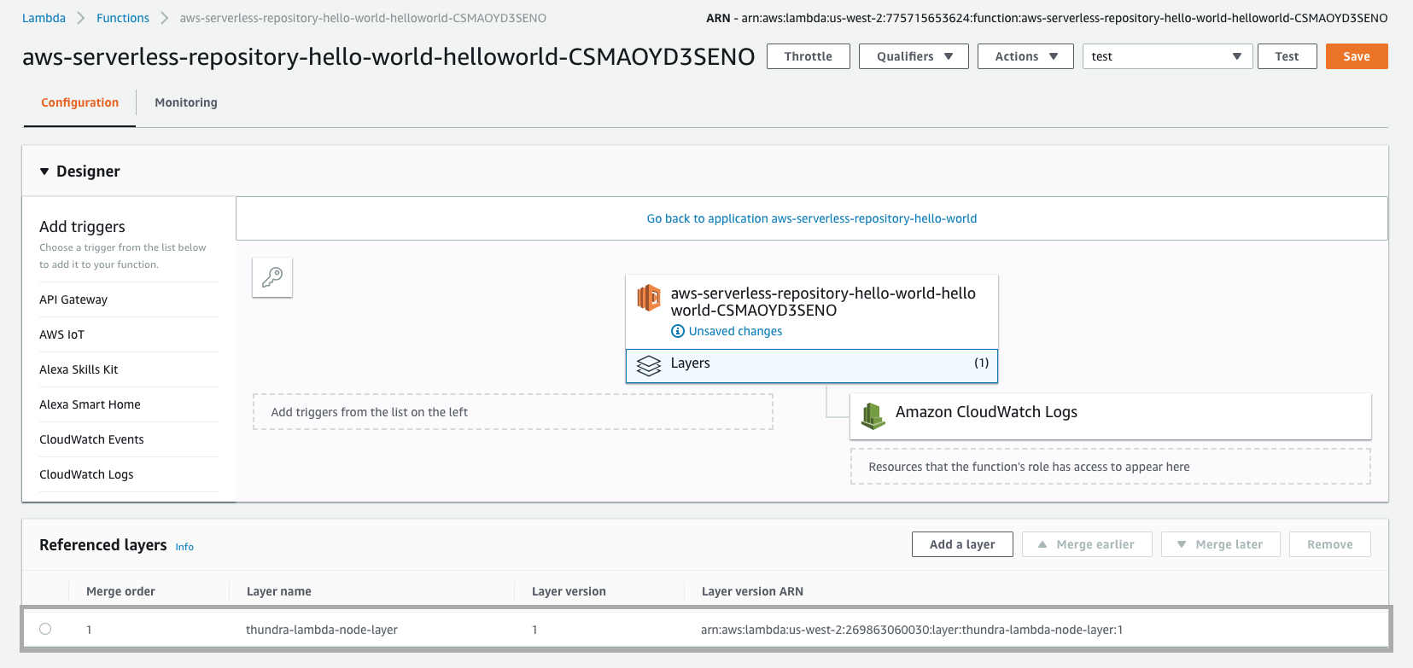
Task: Open the Qualifiers dropdown
Action: coord(914,56)
